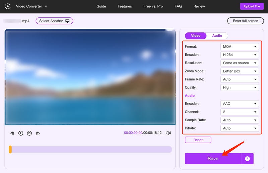This screenshot has height=173, width=268.
Task: Expand the Zoom Mode Letter Box dropdown
Action: tap(240, 71)
